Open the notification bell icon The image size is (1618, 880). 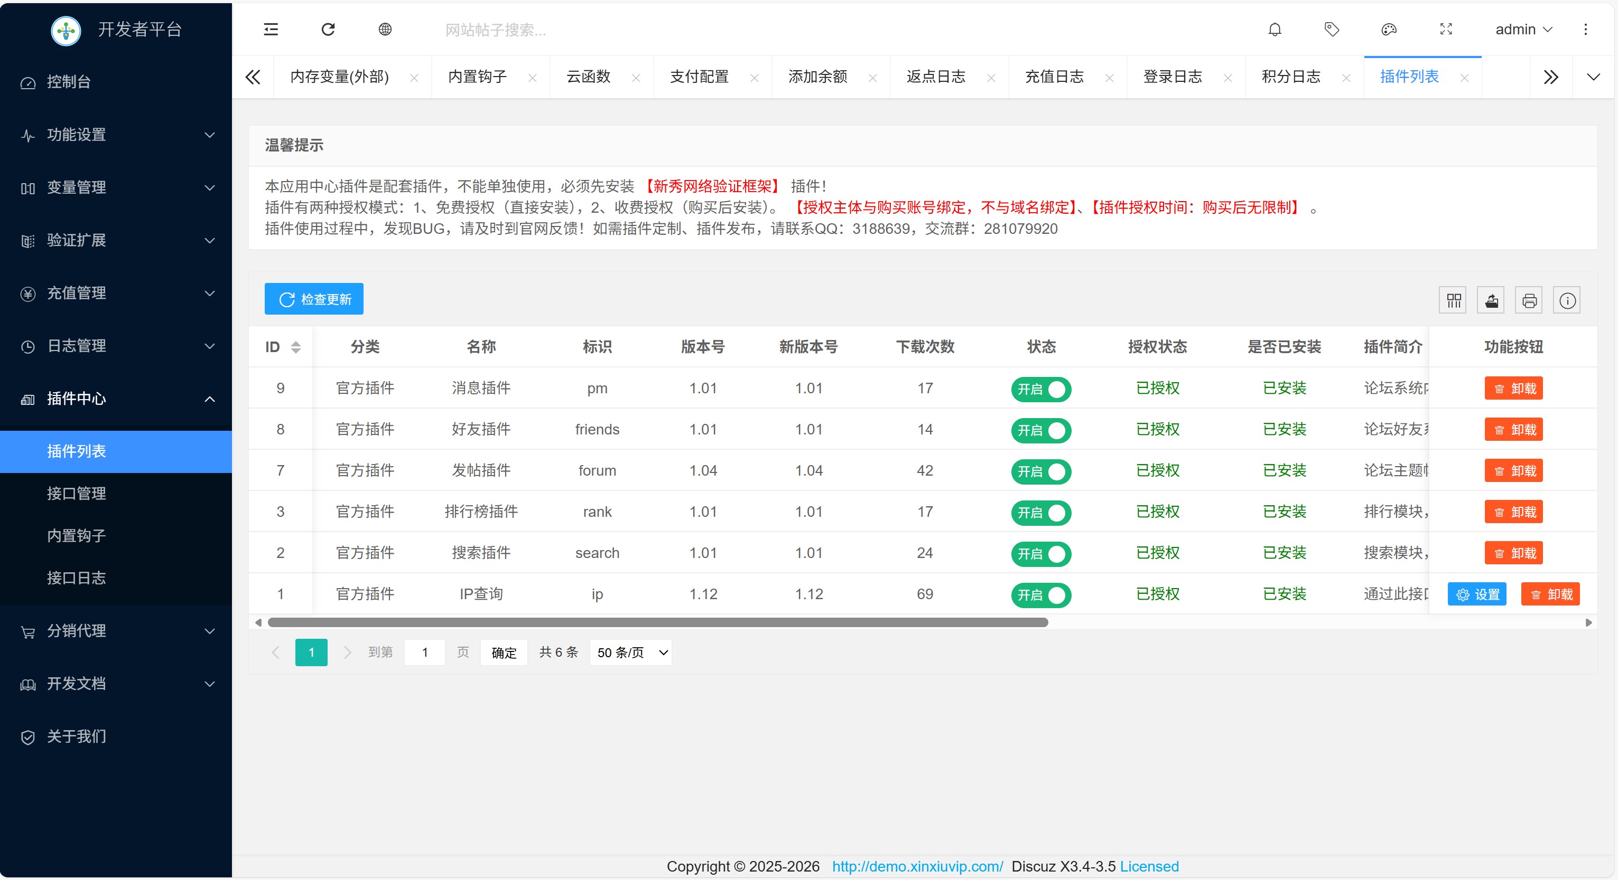coord(1275,30)
